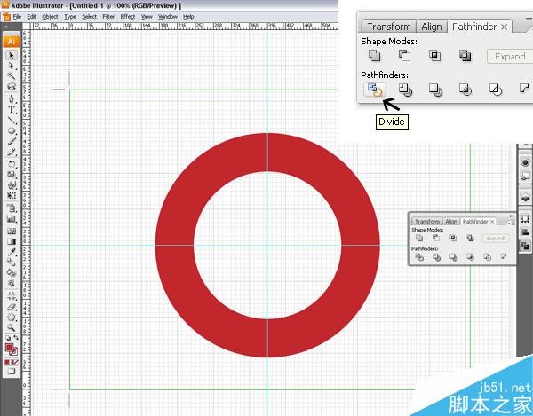Switch to Align tab in enlarged panel
Screen dimensions: 533x416
point(432,27)
